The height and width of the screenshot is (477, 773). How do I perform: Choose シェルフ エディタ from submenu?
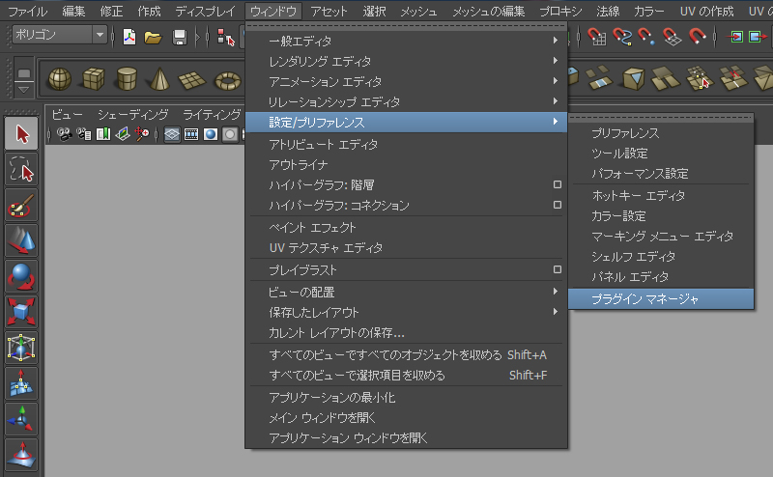(661, 256)
